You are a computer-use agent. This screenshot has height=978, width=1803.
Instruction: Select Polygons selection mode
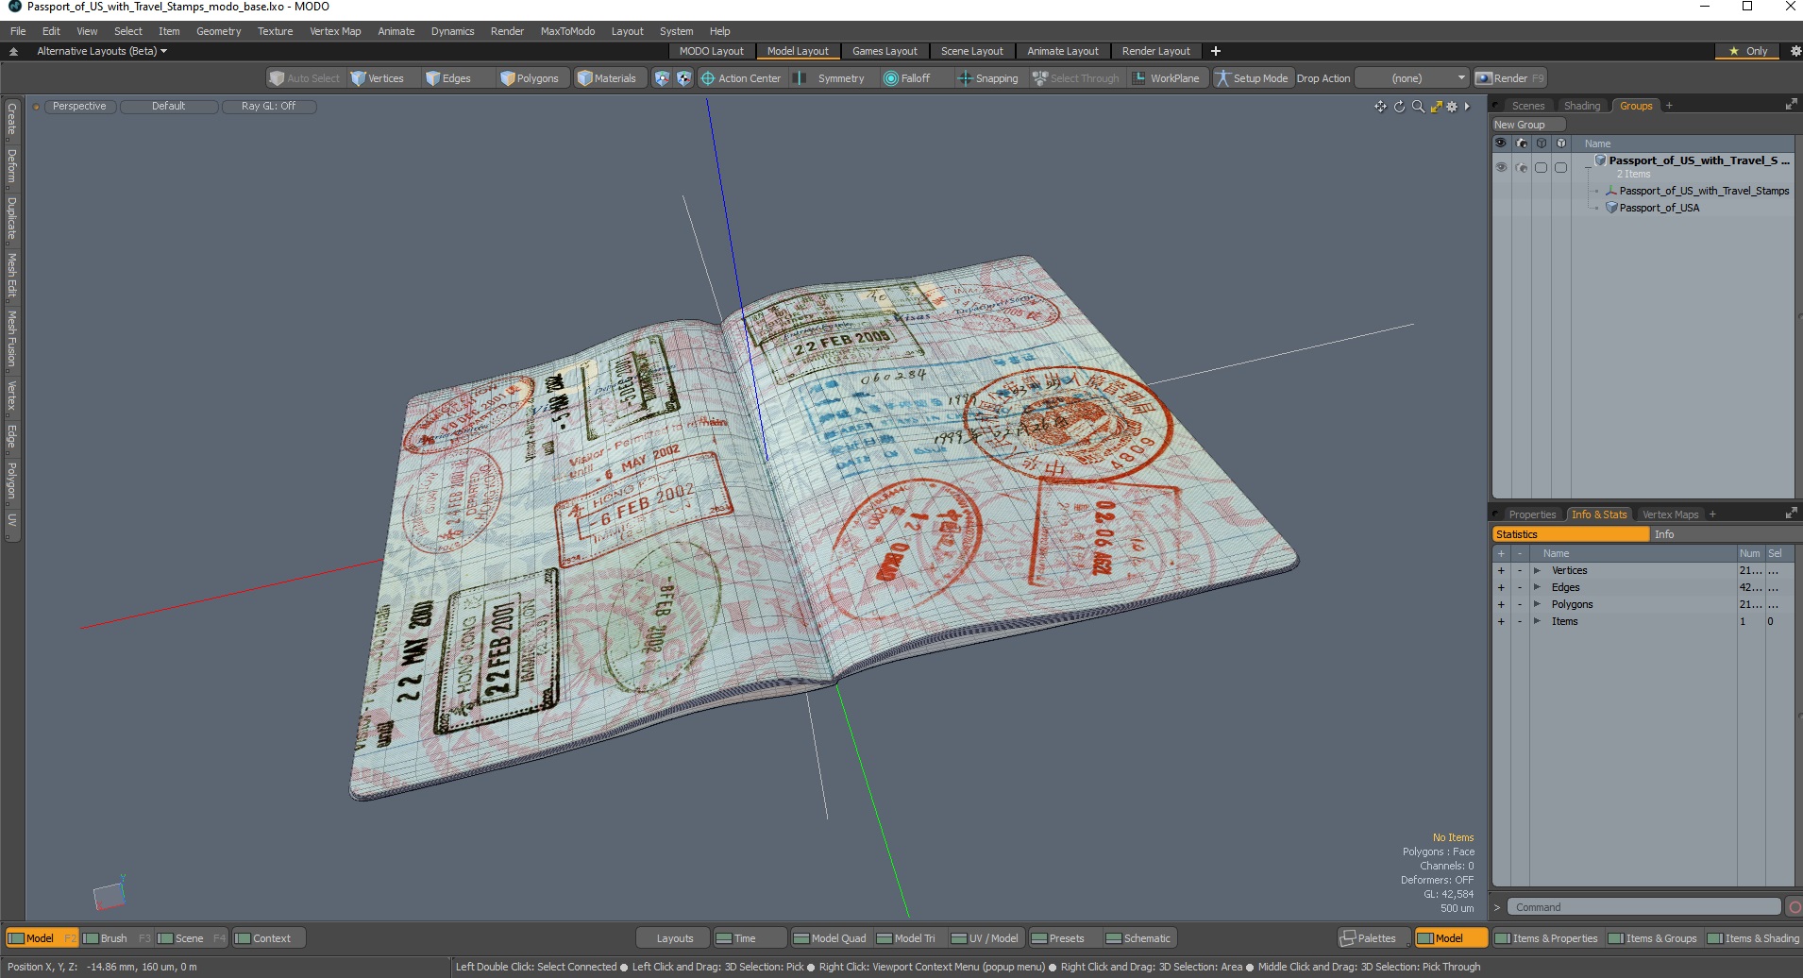[x=530, y=78]
